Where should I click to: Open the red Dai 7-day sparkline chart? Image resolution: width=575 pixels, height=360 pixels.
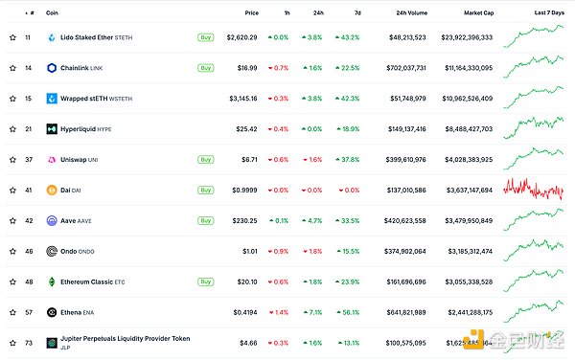coord(533,190)
